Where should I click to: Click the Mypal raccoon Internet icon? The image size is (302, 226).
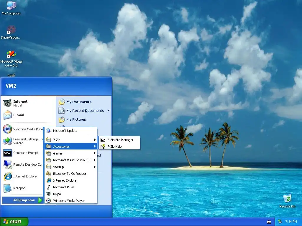7,103
